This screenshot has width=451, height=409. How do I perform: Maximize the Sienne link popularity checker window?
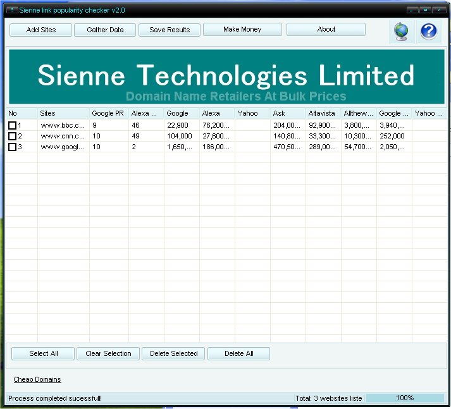[425, 10]
